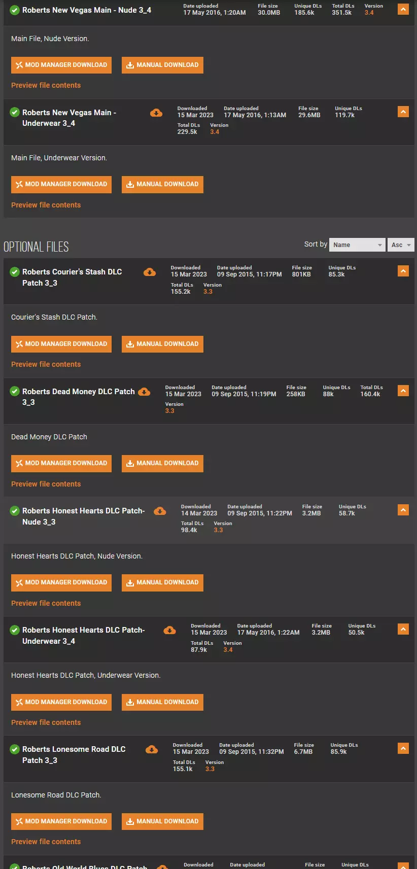
Task: Mod Manager Download for Main Underwear version
Action: (x=61, y=184)
